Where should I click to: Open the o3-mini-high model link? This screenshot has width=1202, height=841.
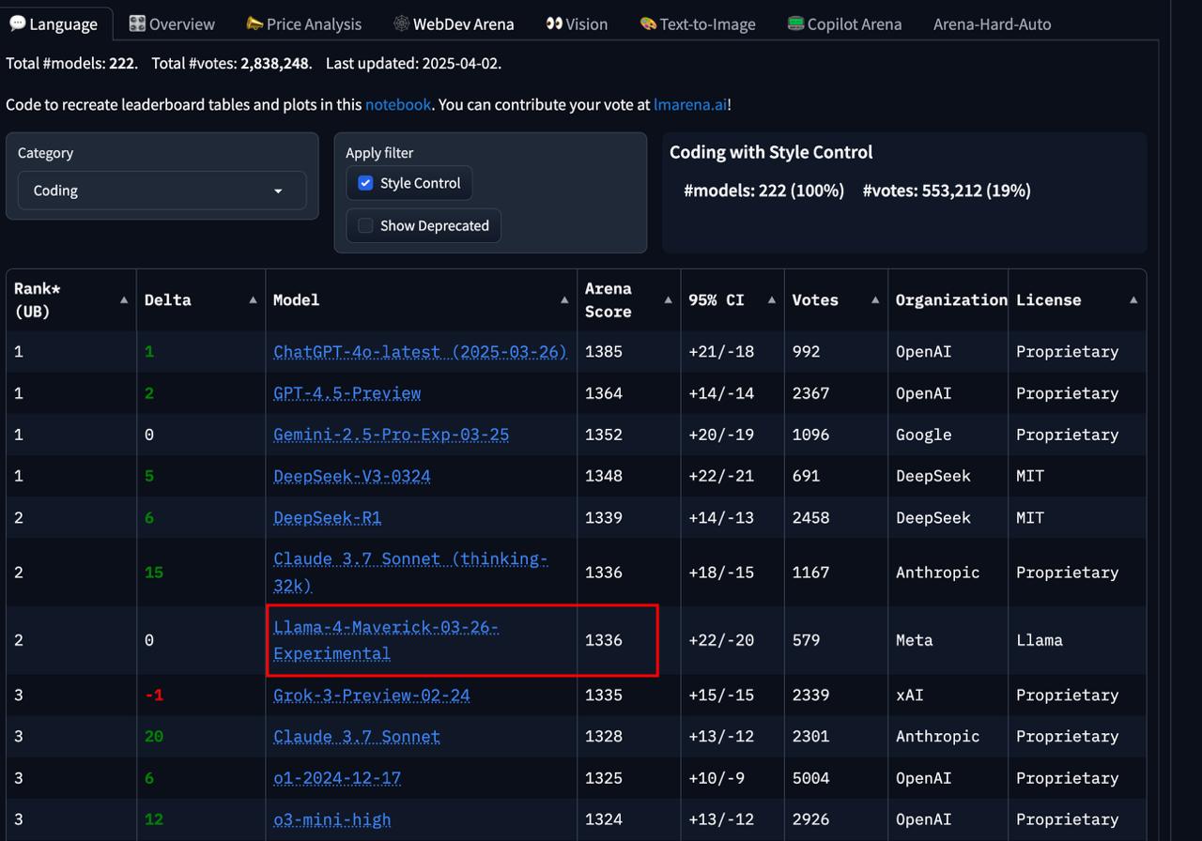[x=332, y=819]
